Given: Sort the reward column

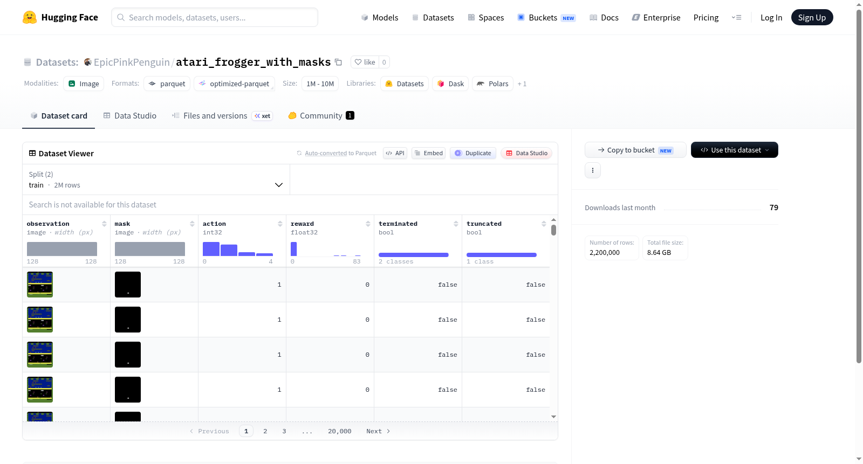Looking at the screenshot, I should [368, 224].
